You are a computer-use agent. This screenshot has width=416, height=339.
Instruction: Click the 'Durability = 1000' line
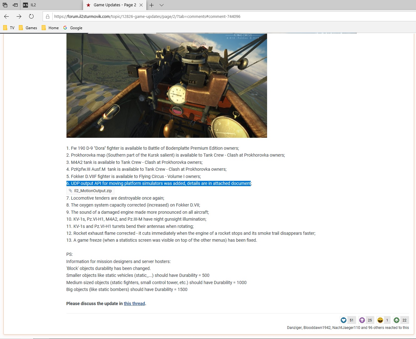tap(156, 282)
